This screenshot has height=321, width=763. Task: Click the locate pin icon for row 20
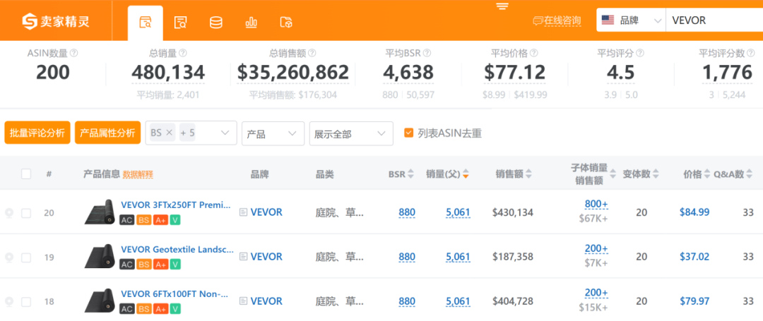[x=8, y=212]
